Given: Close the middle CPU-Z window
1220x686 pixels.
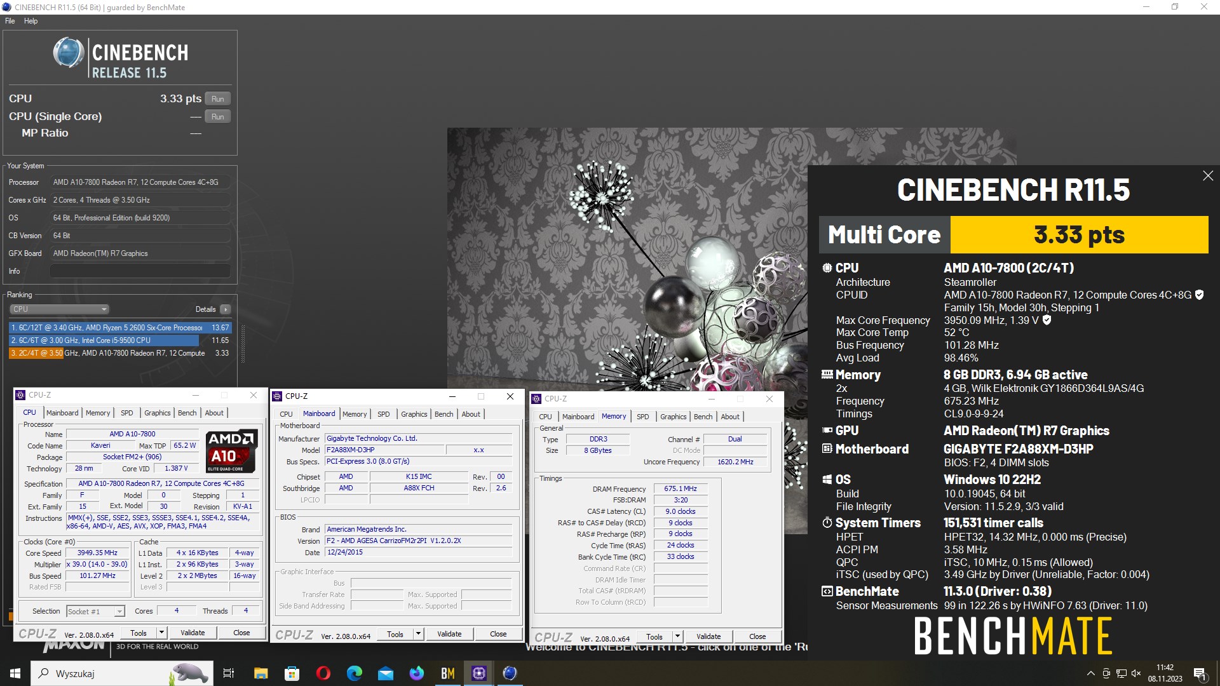Looking at the screenshot, I should click(x=510, y=396).
